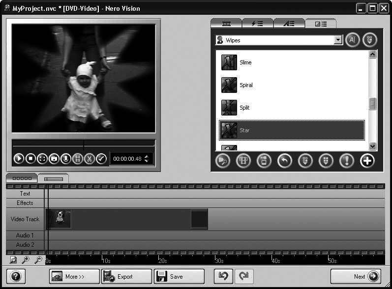The width and height of the screenshot is (392, 289).
Task: Click the round plus add icon
Action: click(x=367, y=161)
